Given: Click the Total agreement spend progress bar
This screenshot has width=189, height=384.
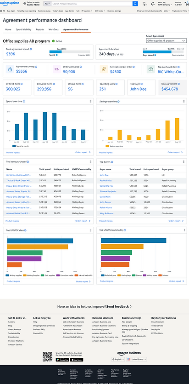Looking at the screenshot, I should click(x=70, y=52).
